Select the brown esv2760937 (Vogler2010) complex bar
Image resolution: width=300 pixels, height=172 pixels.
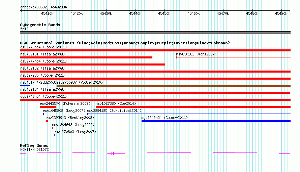174,86
